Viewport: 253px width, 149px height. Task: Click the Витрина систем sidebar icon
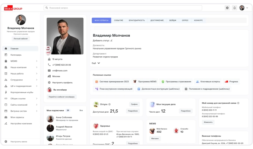coord(6,111)
